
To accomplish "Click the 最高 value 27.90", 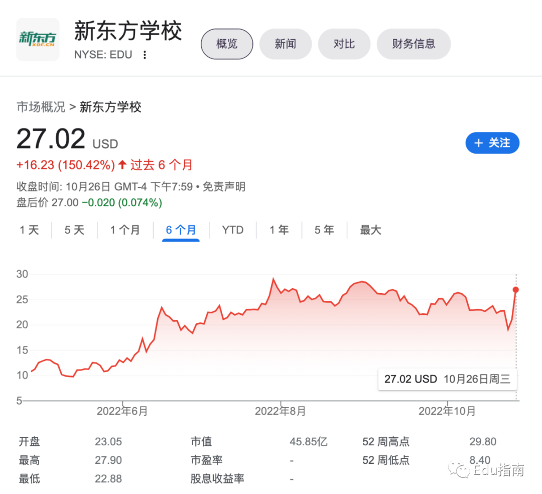I will pos(108,460).
